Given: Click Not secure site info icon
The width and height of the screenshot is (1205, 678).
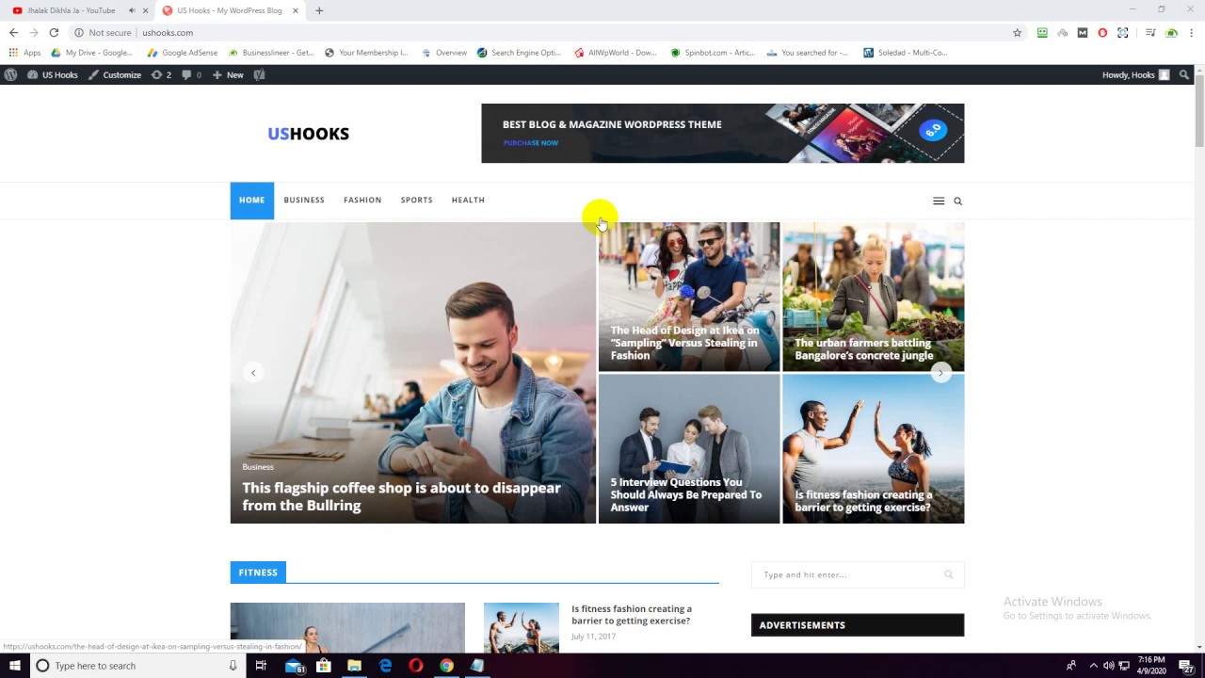Looking at the screenshot, I should coord(104,32).
